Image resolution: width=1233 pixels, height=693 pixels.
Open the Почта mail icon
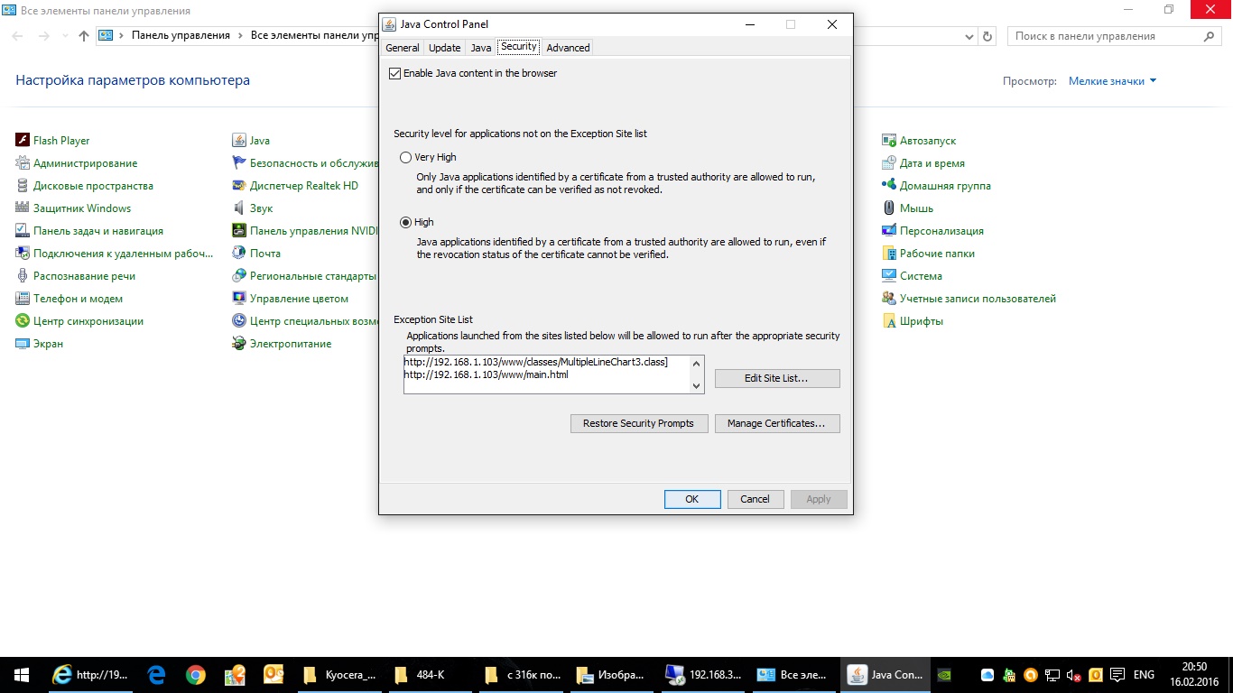point(239,253)
